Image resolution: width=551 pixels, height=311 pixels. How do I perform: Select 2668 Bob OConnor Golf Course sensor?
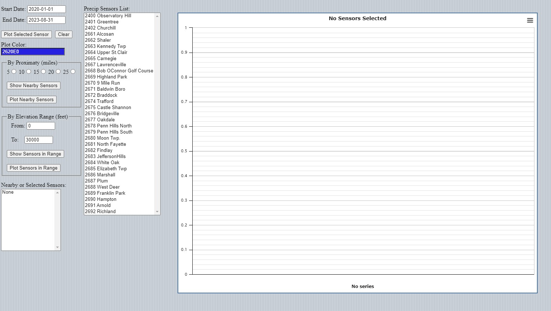coord(119,71)
